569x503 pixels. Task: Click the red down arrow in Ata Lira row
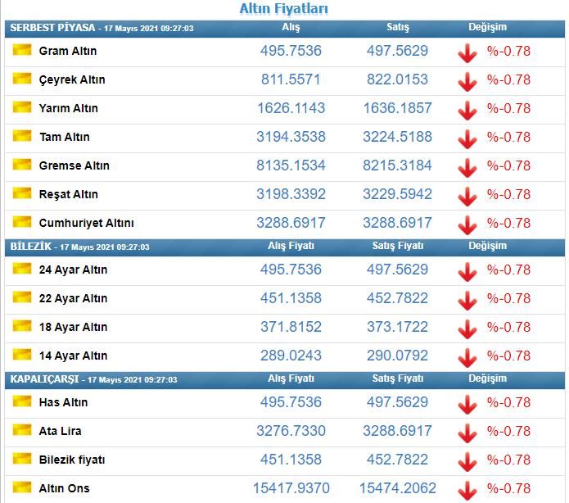[x=467, y=433]
